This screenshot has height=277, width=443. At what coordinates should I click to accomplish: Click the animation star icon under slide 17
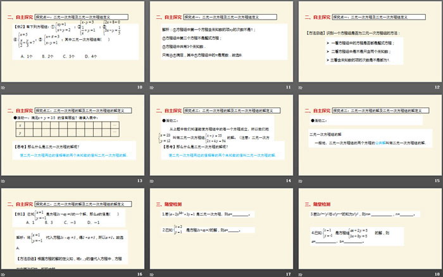[152, 274]
